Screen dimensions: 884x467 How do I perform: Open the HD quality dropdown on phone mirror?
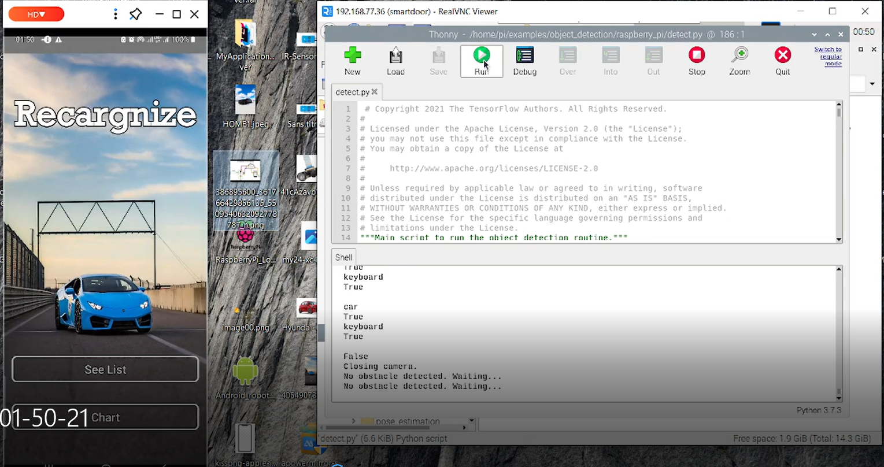36,14
